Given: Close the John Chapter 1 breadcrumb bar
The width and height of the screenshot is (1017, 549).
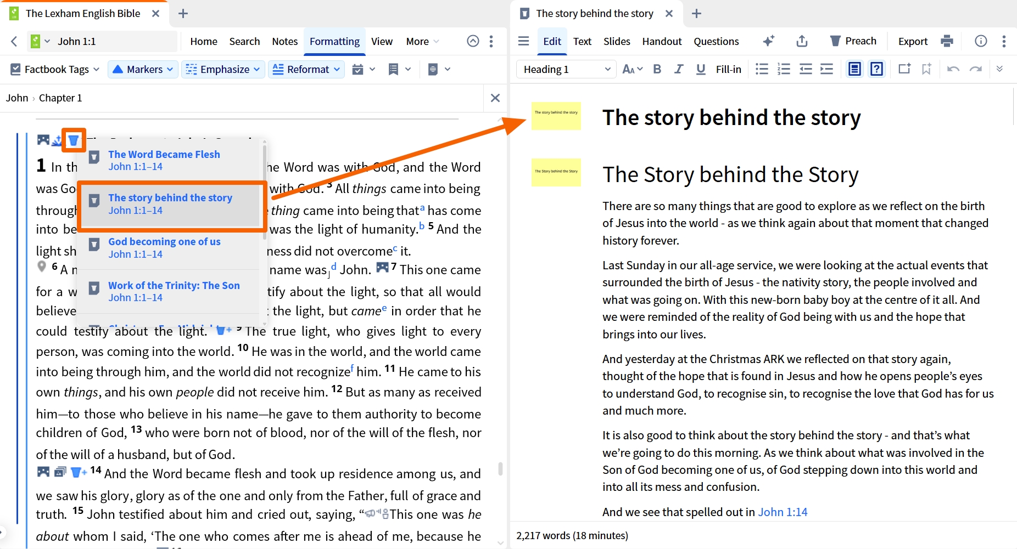Looking at the screenshot, I should tap(495, 98).
